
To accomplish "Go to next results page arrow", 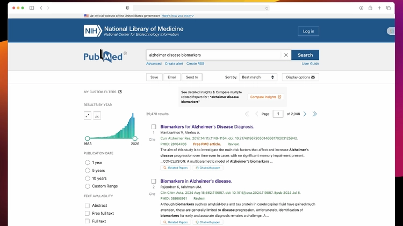I will pyautogui.click(x=305, y=114).
